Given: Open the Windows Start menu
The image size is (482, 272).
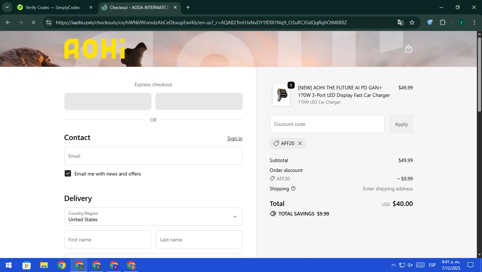Looking at the screenshot, I should pos(9,265).
